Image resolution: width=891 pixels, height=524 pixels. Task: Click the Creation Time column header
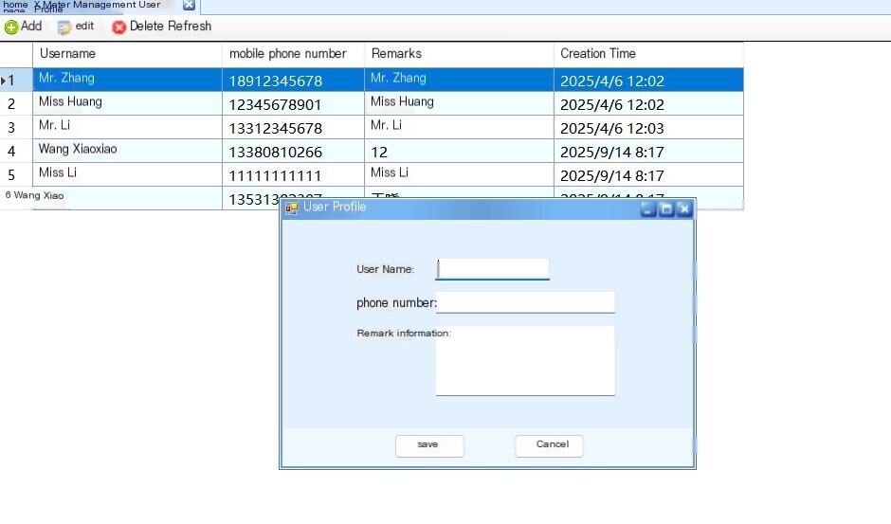(648, 54)
